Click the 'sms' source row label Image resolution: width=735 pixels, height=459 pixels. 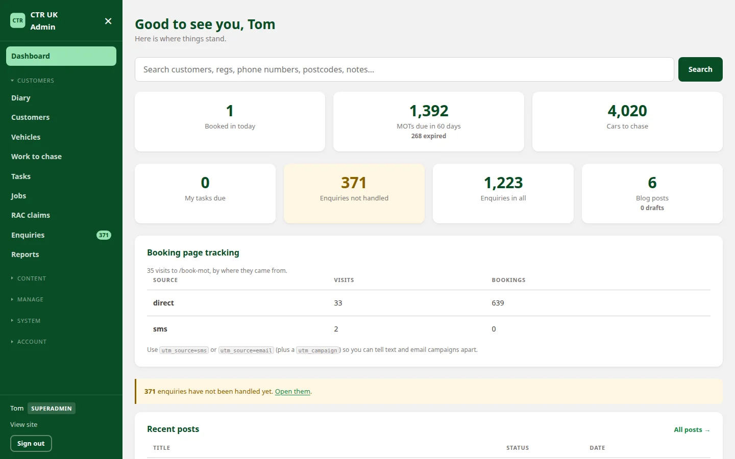pyautogui.click(x=160, y=329)
